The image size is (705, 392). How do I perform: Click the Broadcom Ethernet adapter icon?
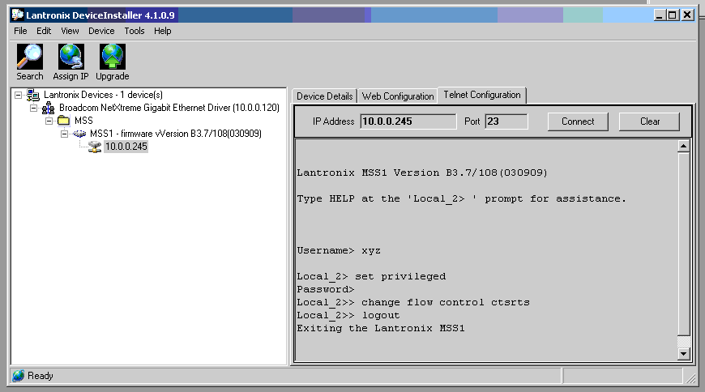point(48,108)
